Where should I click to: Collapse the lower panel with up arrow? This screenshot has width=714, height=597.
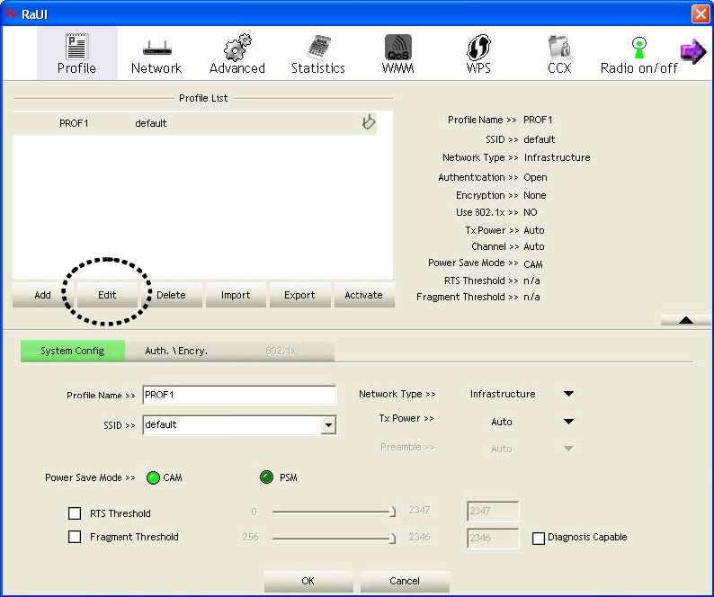coord(686,320)
